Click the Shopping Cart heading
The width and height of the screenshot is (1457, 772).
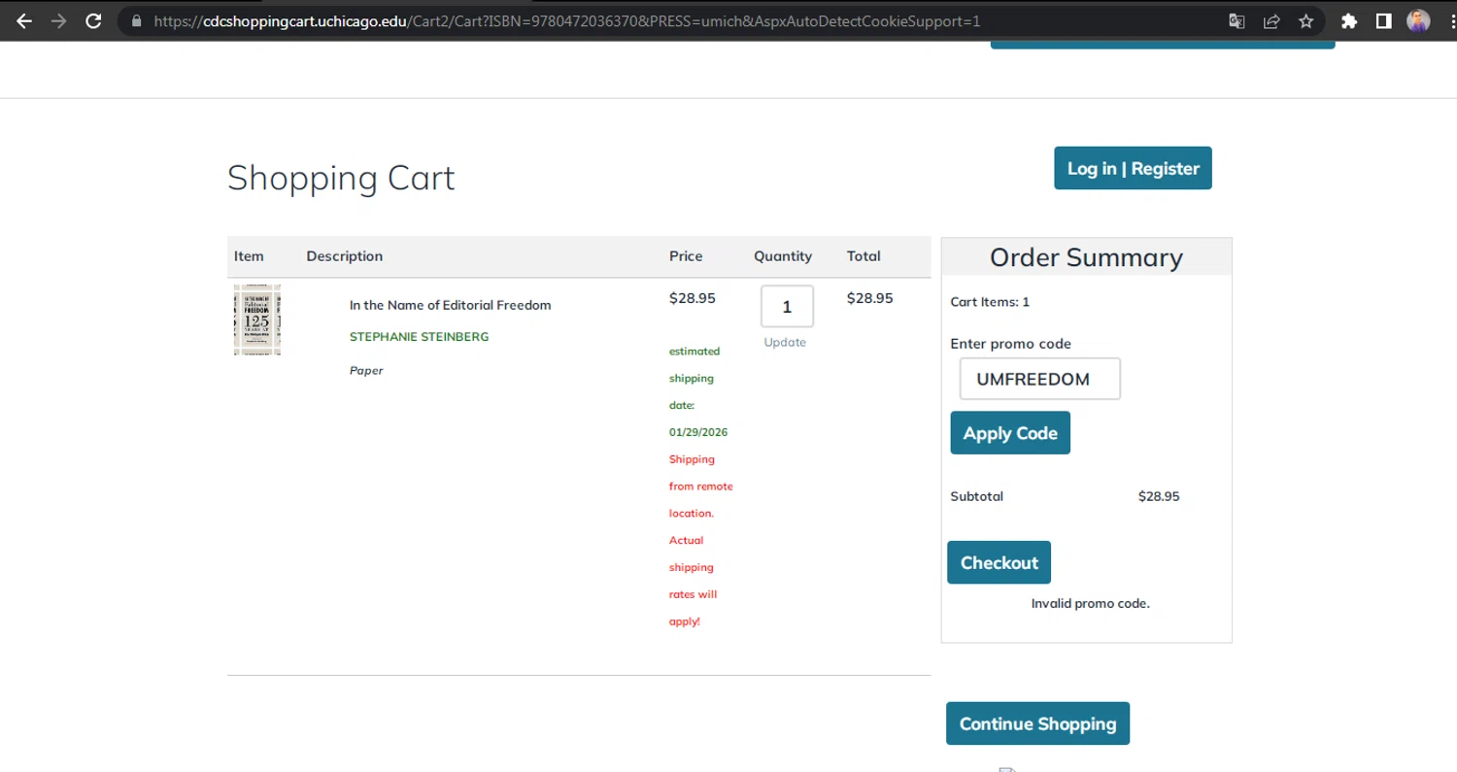[341, 178]
